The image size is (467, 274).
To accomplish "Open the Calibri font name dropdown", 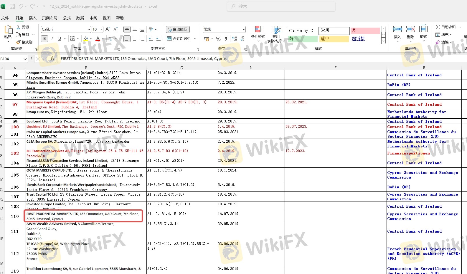I will [89, 29].
